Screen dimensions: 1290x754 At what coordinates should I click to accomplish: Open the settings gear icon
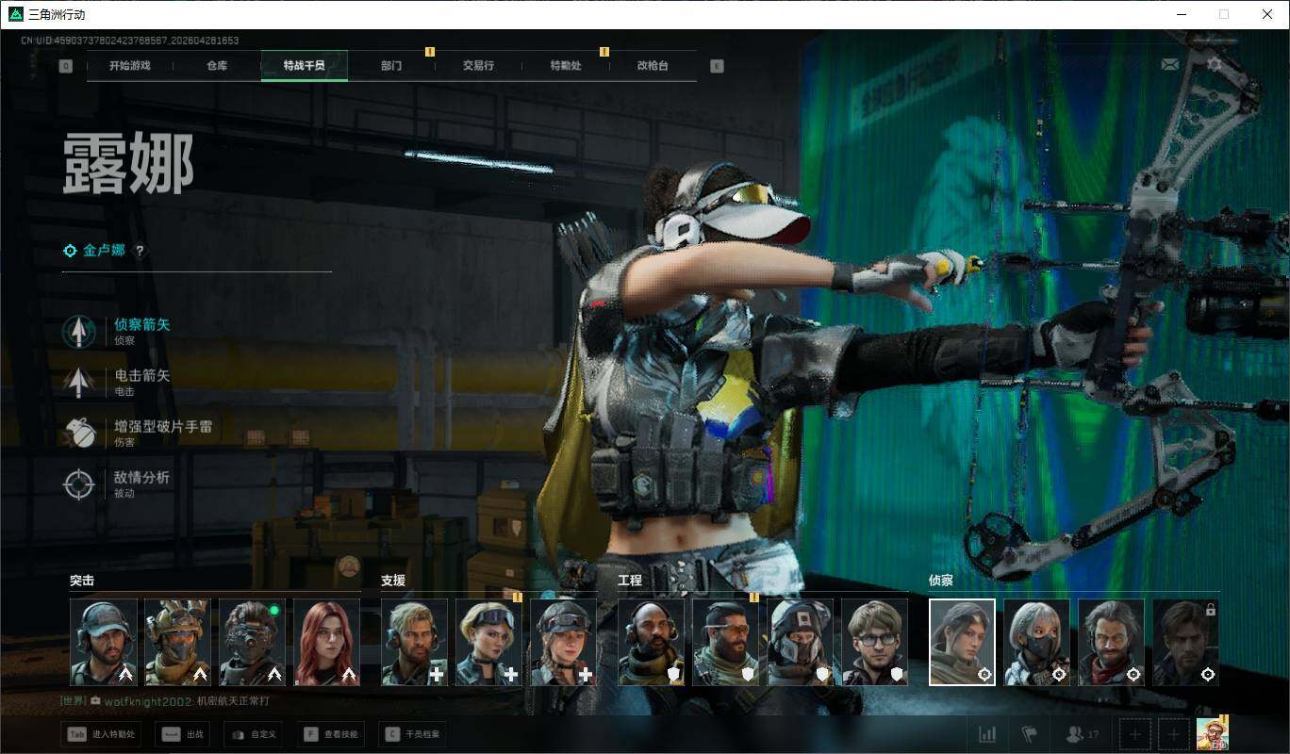coord(1215,65)
